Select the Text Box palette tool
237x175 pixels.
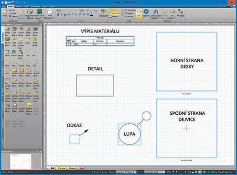click(x=14, y=42)
